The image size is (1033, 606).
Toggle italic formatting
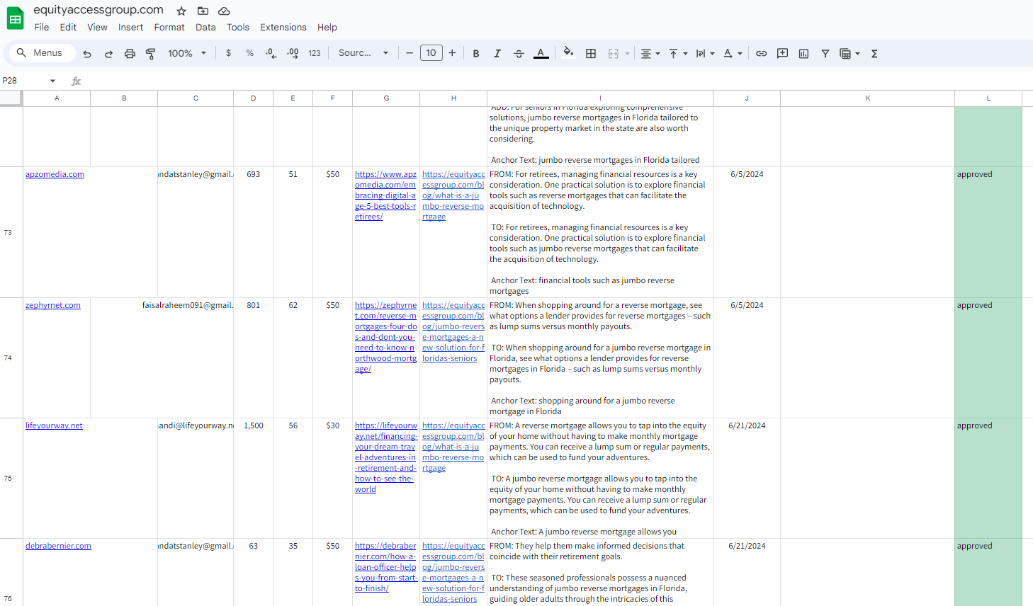pos(497,53)
